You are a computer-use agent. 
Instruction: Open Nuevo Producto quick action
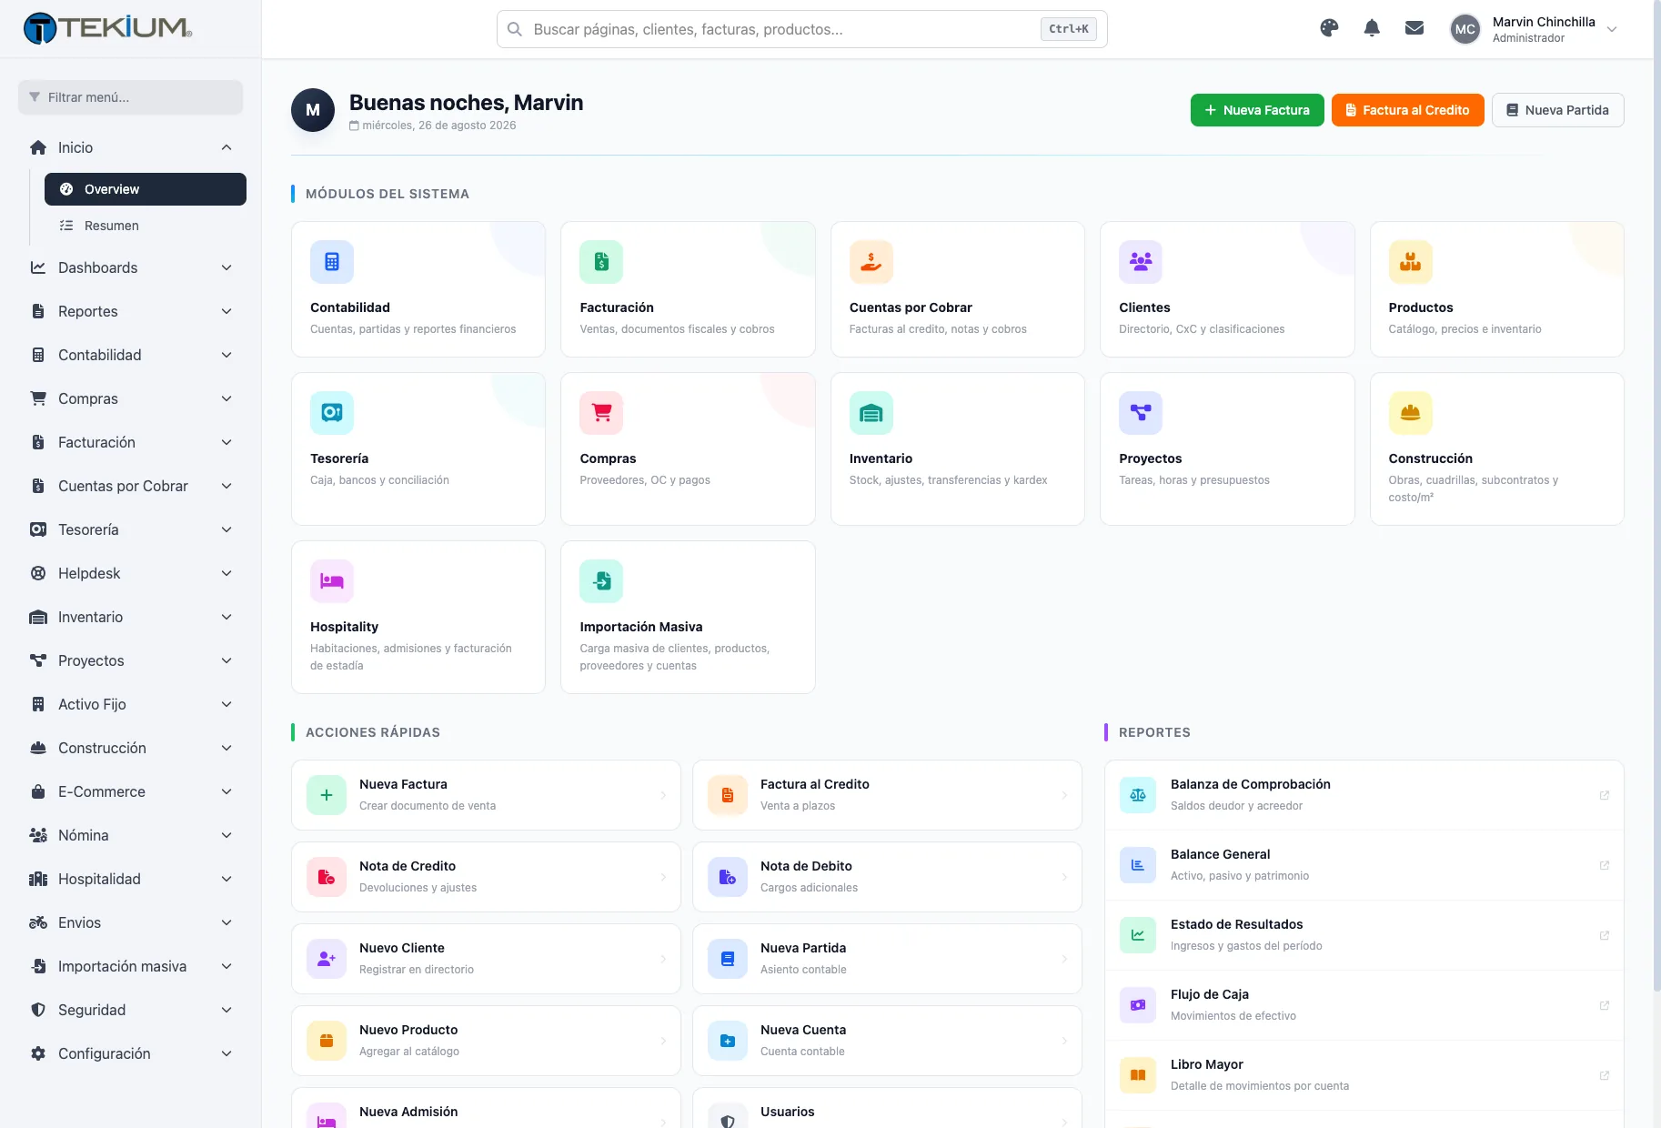coord(486,1041)
